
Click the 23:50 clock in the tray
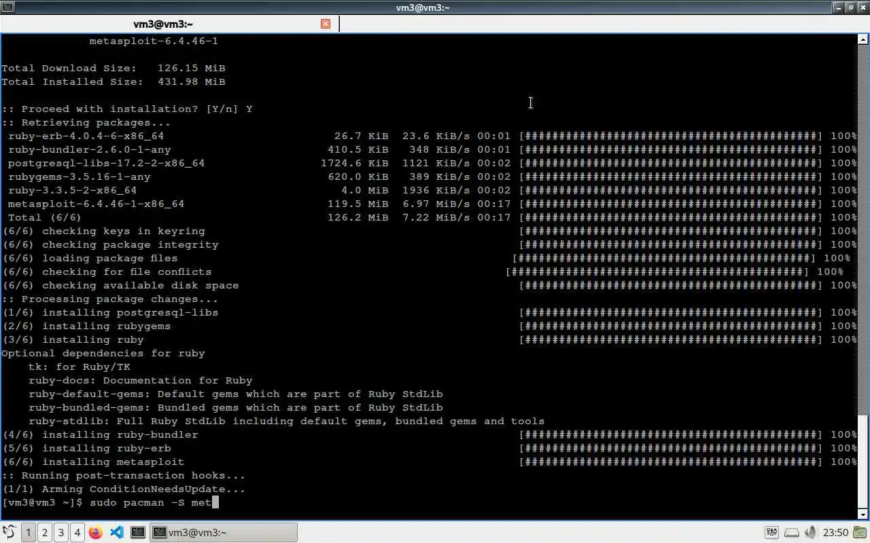pyautogui.click(x=835, y=533)
